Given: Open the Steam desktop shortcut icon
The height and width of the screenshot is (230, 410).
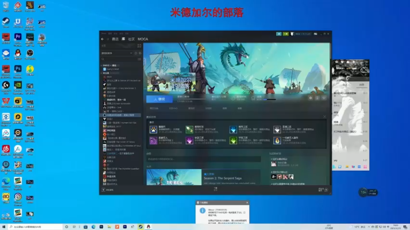Looking at the screenshot, I should [x=6, y=22].
